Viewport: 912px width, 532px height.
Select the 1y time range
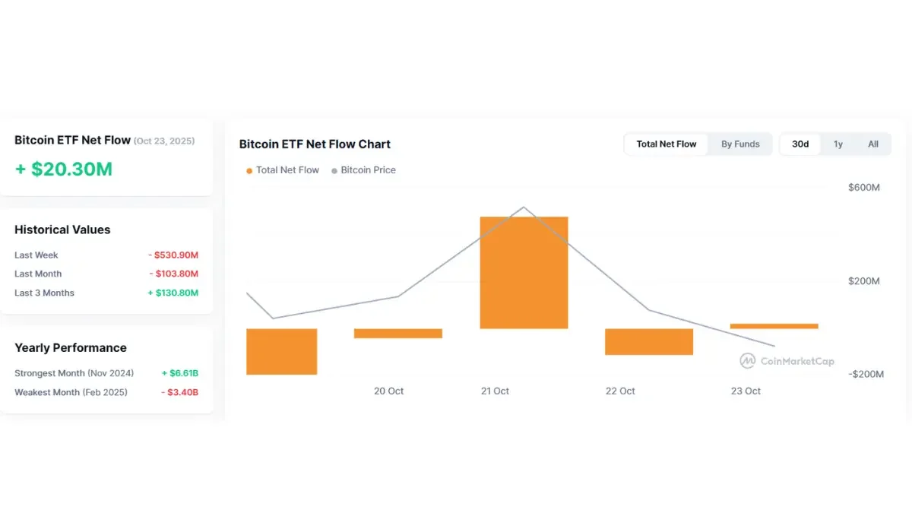coord(838,144)
